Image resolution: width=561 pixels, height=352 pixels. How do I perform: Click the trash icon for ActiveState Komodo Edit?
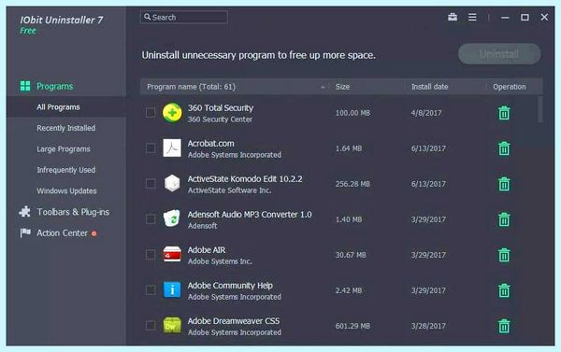click(x=504, y=184)
